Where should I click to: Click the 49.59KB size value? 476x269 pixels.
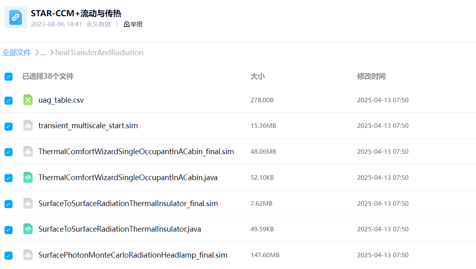(x=262, y=229)
